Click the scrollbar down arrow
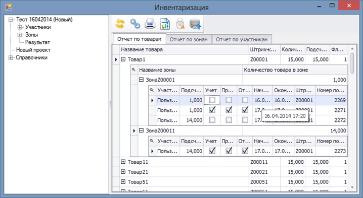 click(x=352, y=187)
